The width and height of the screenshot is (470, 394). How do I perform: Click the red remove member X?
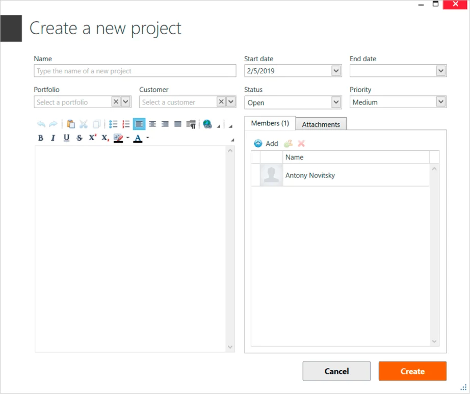[x=301, y=144]
